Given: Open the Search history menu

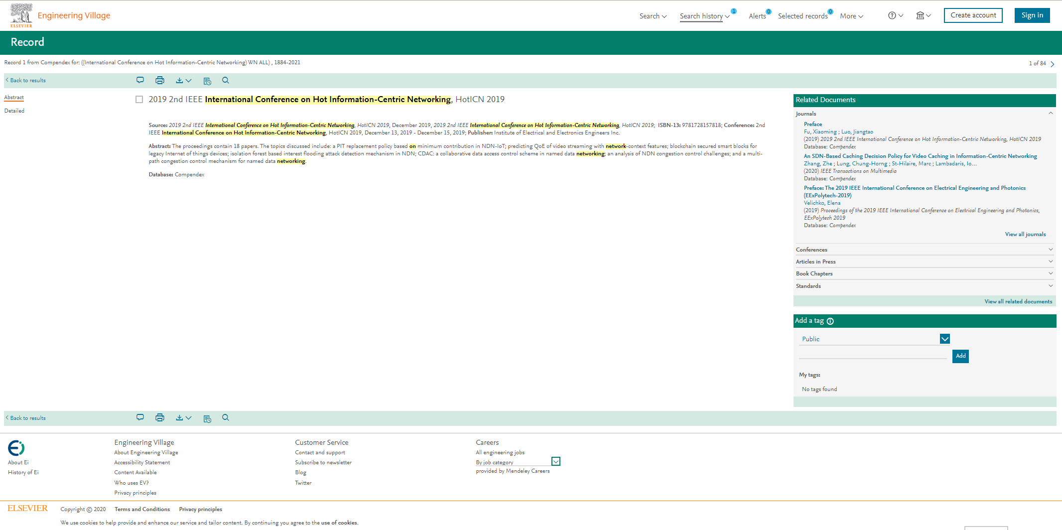Looking at the screenshot, I should 704,16.
